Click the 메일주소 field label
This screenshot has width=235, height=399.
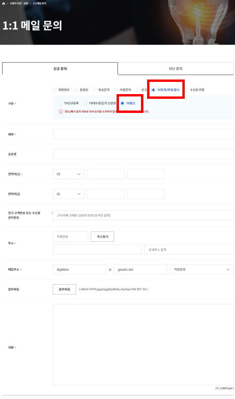[14, 270]
